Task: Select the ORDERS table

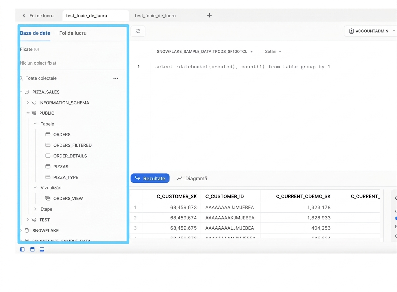Action: (62, 135)
